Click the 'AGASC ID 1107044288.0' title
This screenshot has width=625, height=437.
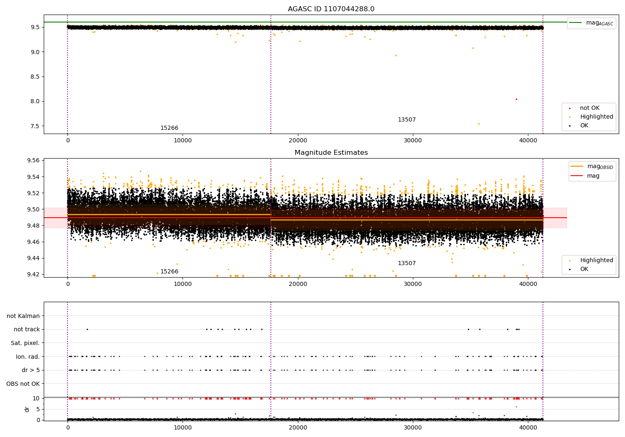(x=331, y=9)
